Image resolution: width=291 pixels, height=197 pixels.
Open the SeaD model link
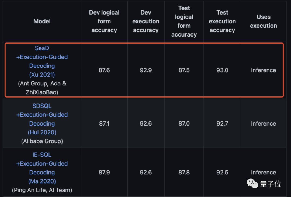pos(42,48)
